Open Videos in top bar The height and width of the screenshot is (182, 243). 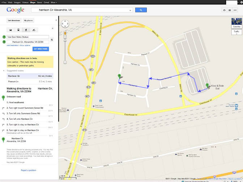(25, 3)
